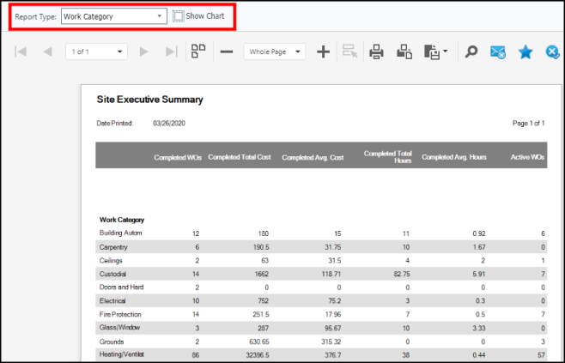Click the 'Date Printed:' label
Viewport: 565px width, 363px height.
[115, 124]
